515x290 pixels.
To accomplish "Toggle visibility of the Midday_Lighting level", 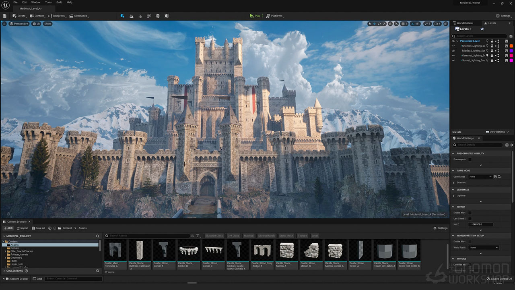I will 453,51.
